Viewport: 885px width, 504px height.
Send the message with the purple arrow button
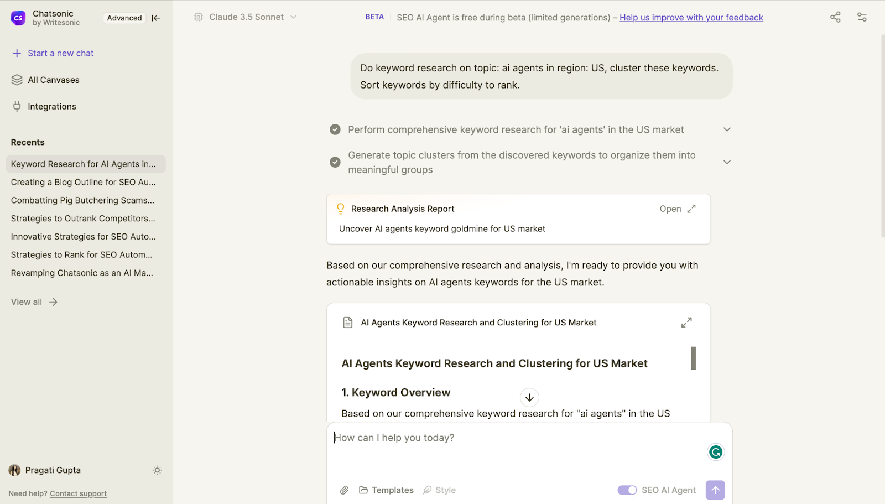715,490
